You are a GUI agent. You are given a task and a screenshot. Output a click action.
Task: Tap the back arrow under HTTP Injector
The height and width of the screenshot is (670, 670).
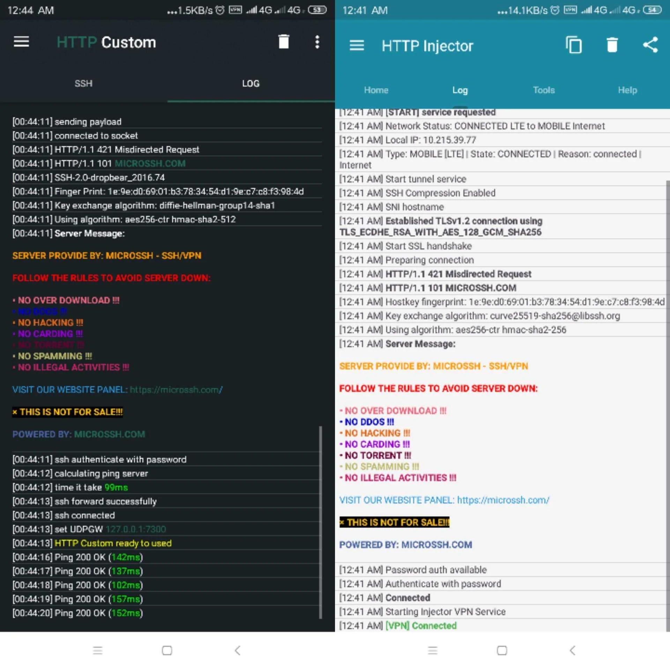(x=573, y=650)
